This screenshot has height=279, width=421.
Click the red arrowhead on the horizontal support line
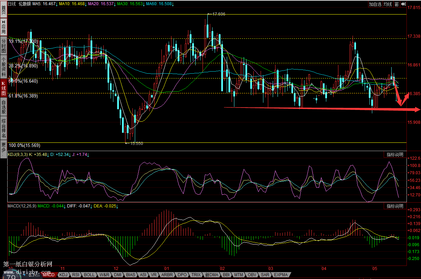click(415, 110)
